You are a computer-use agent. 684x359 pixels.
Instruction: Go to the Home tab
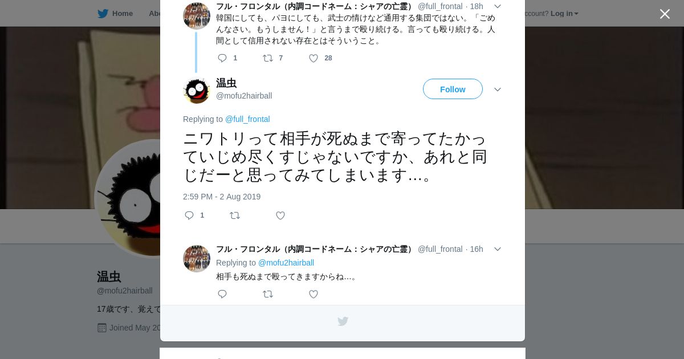(x=115, y=13)
